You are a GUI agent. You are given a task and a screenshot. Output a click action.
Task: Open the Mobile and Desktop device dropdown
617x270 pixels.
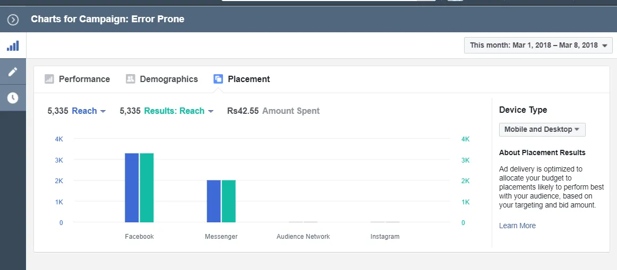pos(542,130)
